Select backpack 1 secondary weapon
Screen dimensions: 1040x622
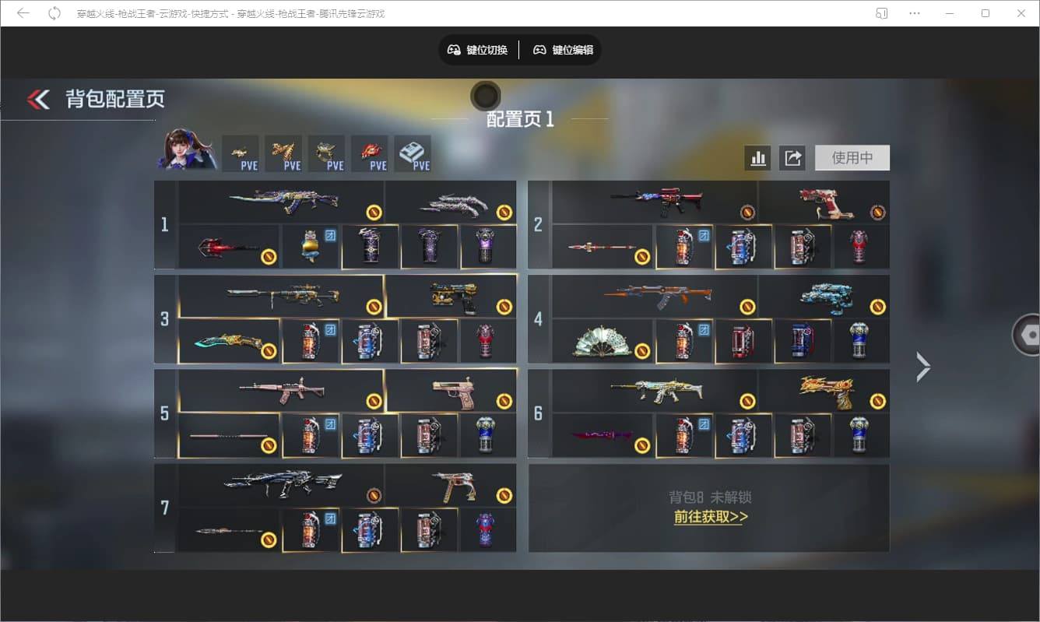pos(451,202)
